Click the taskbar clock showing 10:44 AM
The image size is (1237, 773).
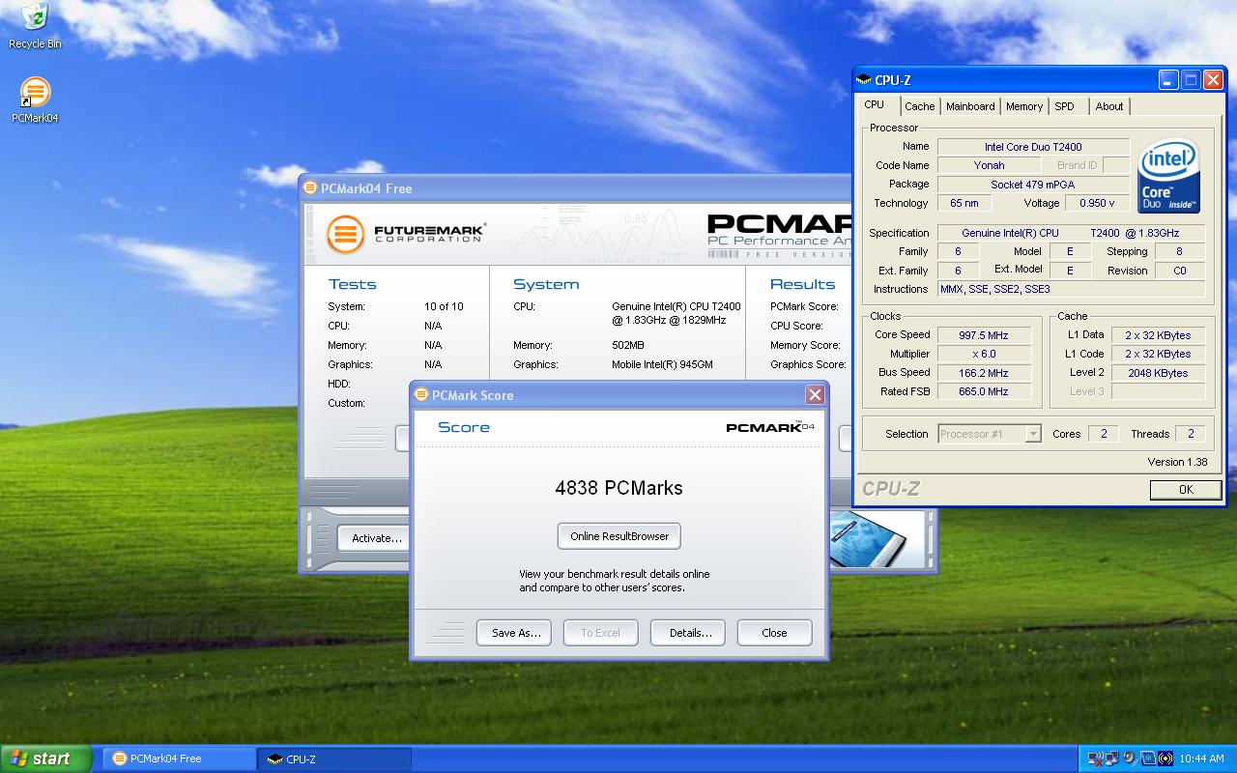(x=1202, y=759)
